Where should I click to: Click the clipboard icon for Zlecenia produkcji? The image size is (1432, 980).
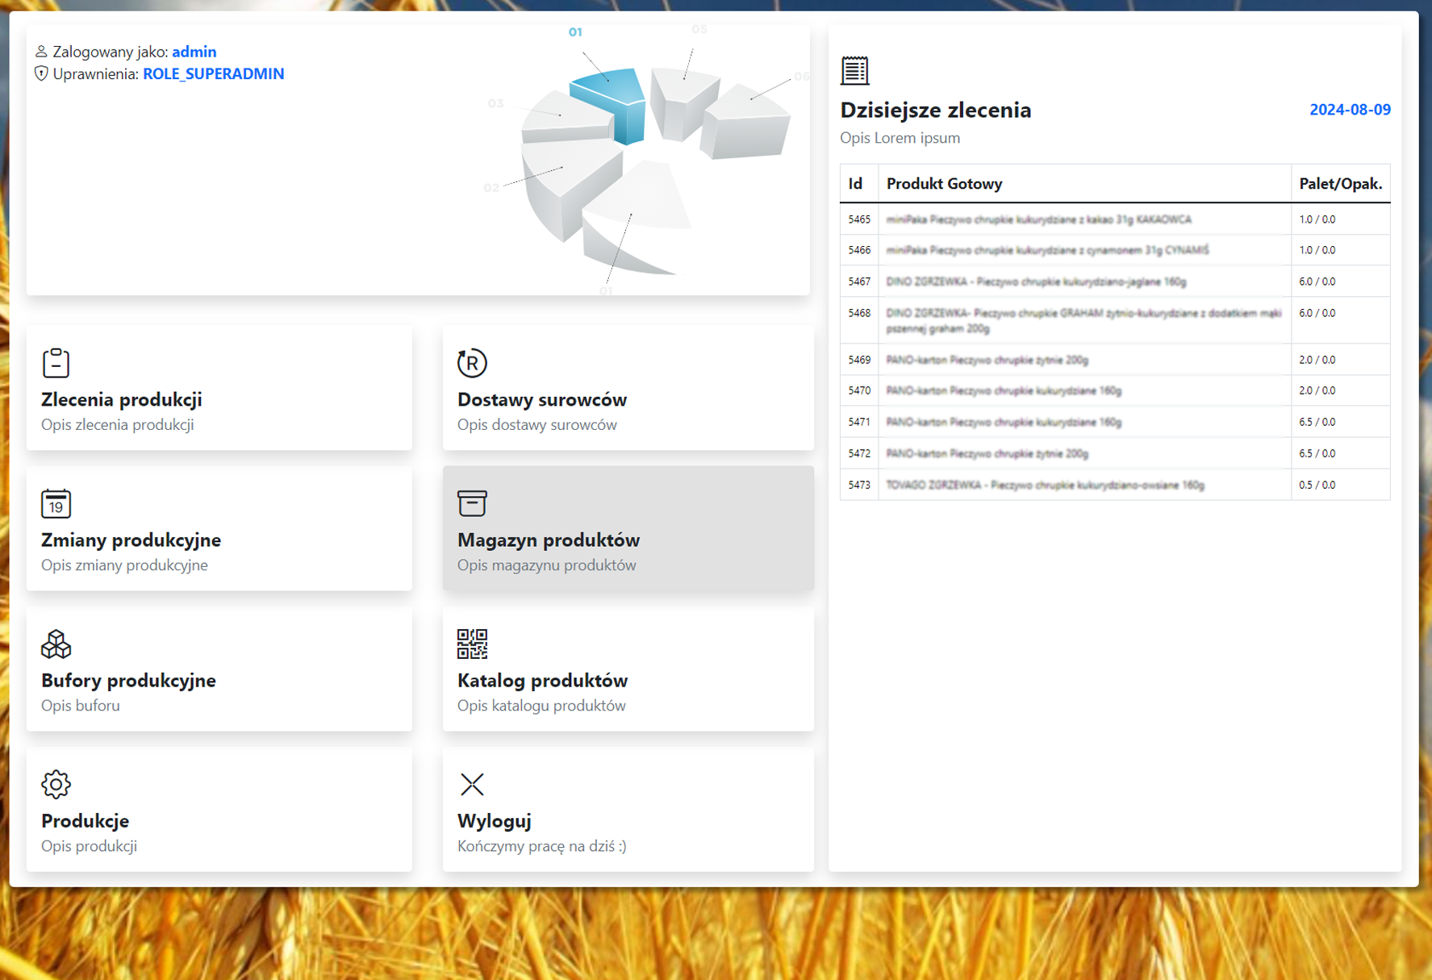tap(56, 363)
